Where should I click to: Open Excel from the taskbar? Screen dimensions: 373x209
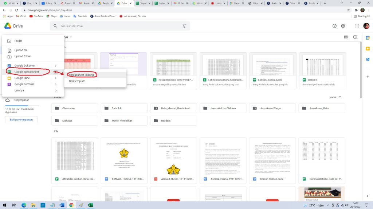(x=90, y=205)
